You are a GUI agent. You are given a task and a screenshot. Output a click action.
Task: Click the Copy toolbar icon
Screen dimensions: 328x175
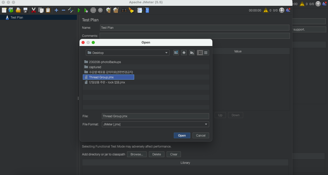41,10
